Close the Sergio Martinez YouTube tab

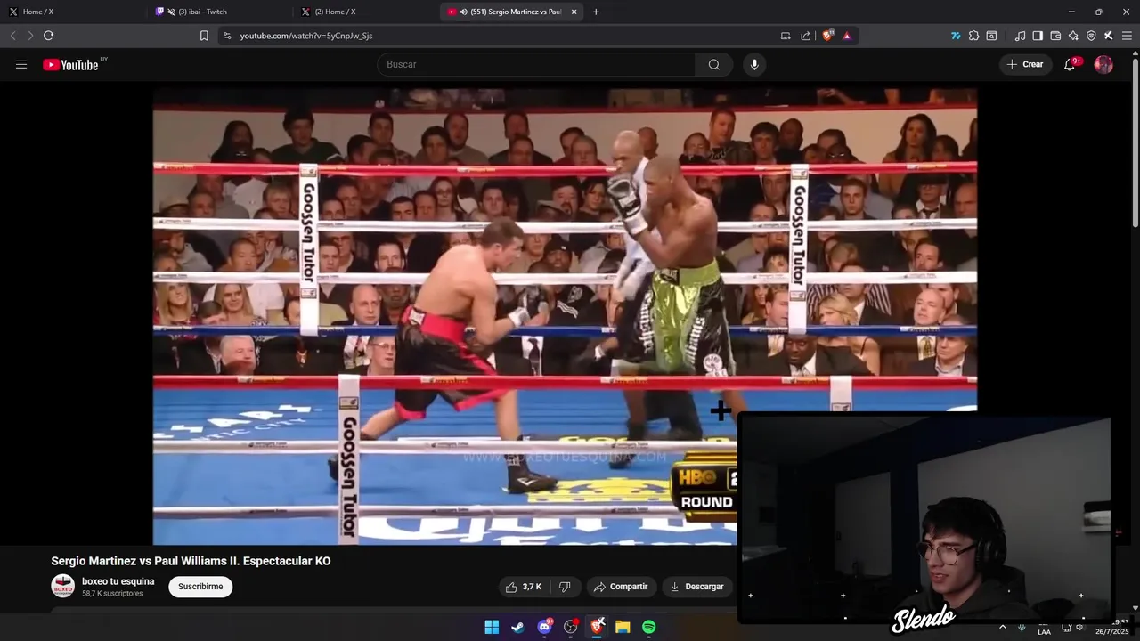tap(574, 12)
